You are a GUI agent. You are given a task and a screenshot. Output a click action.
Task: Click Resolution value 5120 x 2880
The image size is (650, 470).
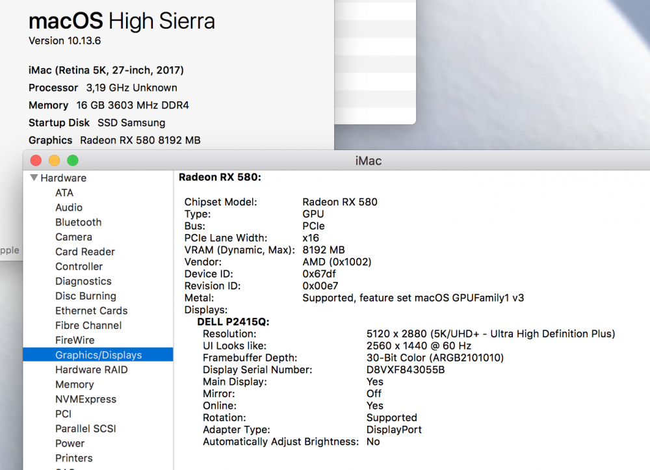click(491, 334)
